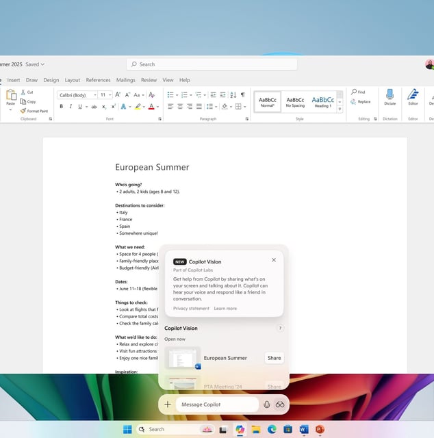Open the Windows Start menu
Viewport: 434px width, 438px height.
pos(127,429)
